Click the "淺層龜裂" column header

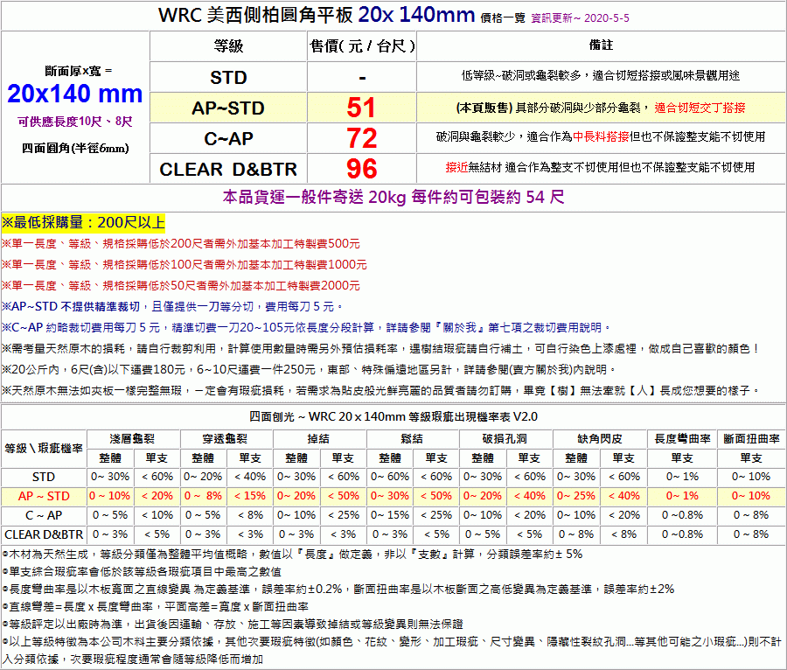pyautogui.click(x=133, y=438)
